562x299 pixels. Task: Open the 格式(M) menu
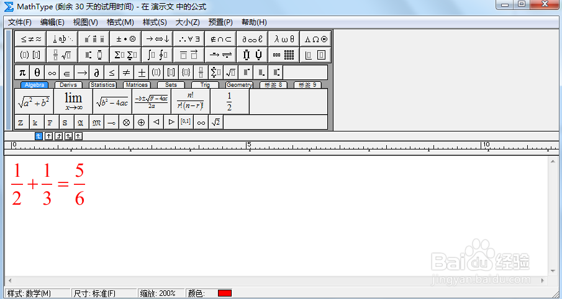120,22
